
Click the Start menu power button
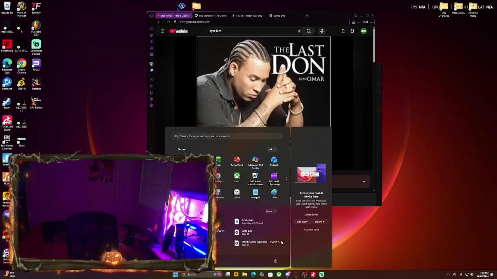pyautogui.click(x=275, y=261)
